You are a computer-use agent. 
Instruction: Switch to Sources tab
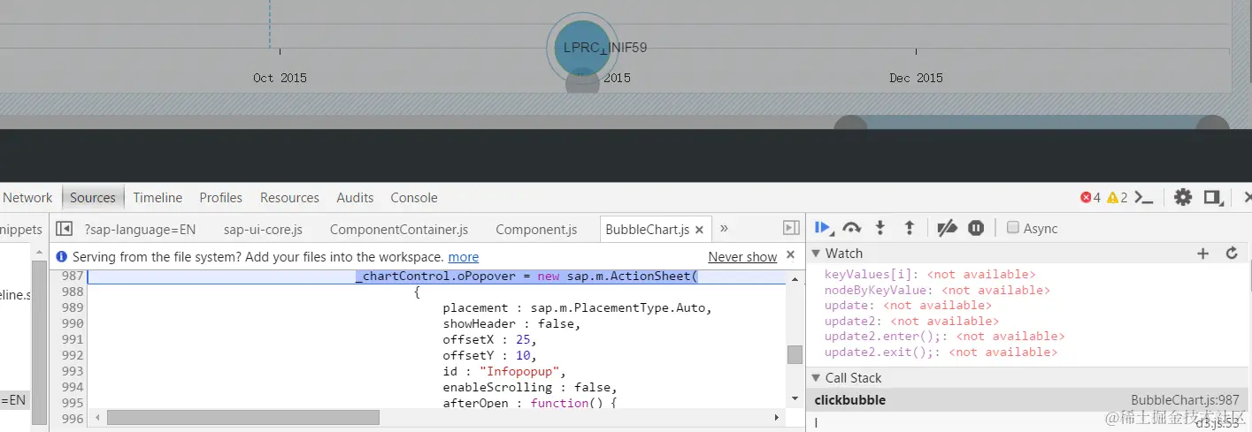click(93, 198)
